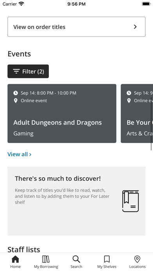Tap Online event on Dungeons card
Viewport: 153px width, 271px height.
point(34,100)
